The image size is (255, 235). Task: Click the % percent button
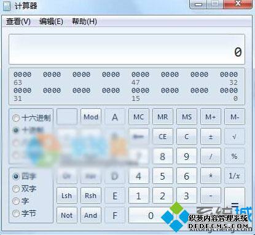coord(235,156)
